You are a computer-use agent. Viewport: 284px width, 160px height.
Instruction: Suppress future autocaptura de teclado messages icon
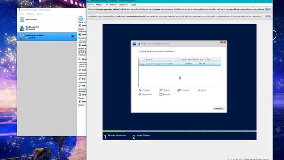pyautogui.click(x=269, y=9)
